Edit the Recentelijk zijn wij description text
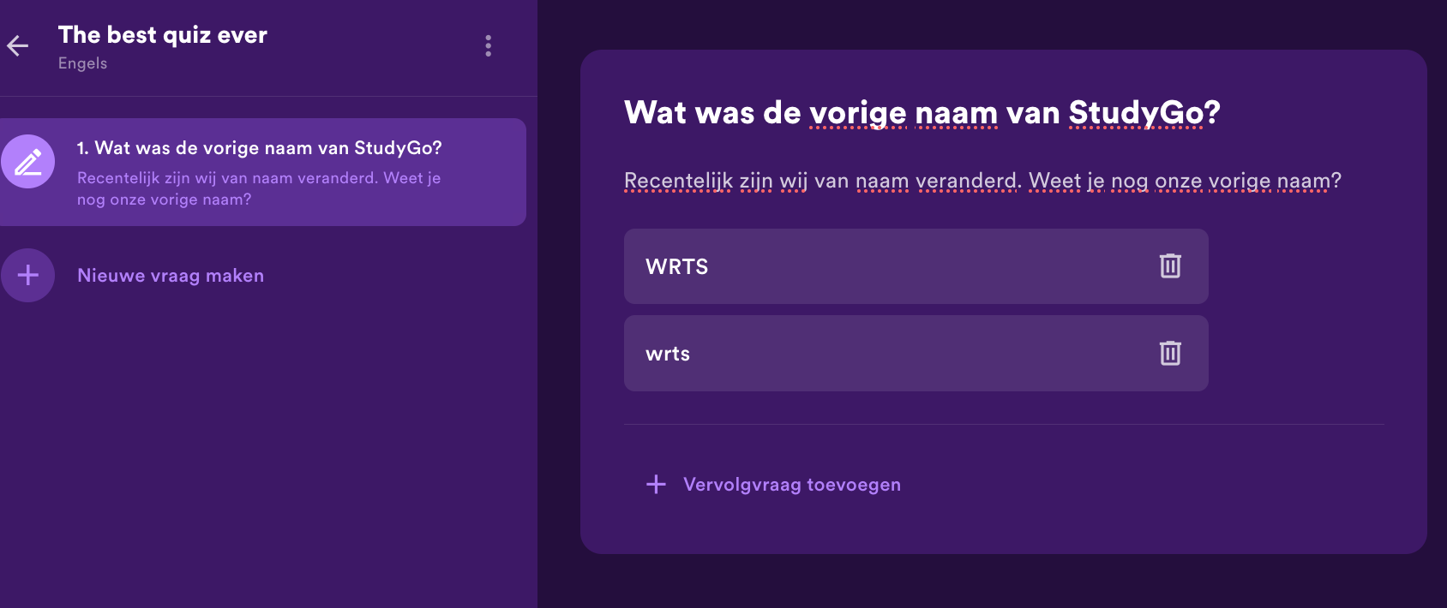This screenshot has height=608, width=1447. pos(982,181)
